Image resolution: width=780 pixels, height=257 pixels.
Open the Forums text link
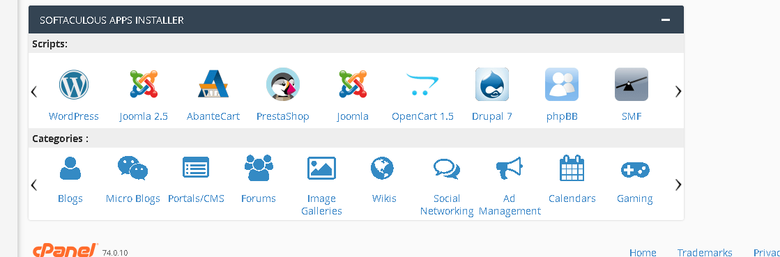click(259, 198)
